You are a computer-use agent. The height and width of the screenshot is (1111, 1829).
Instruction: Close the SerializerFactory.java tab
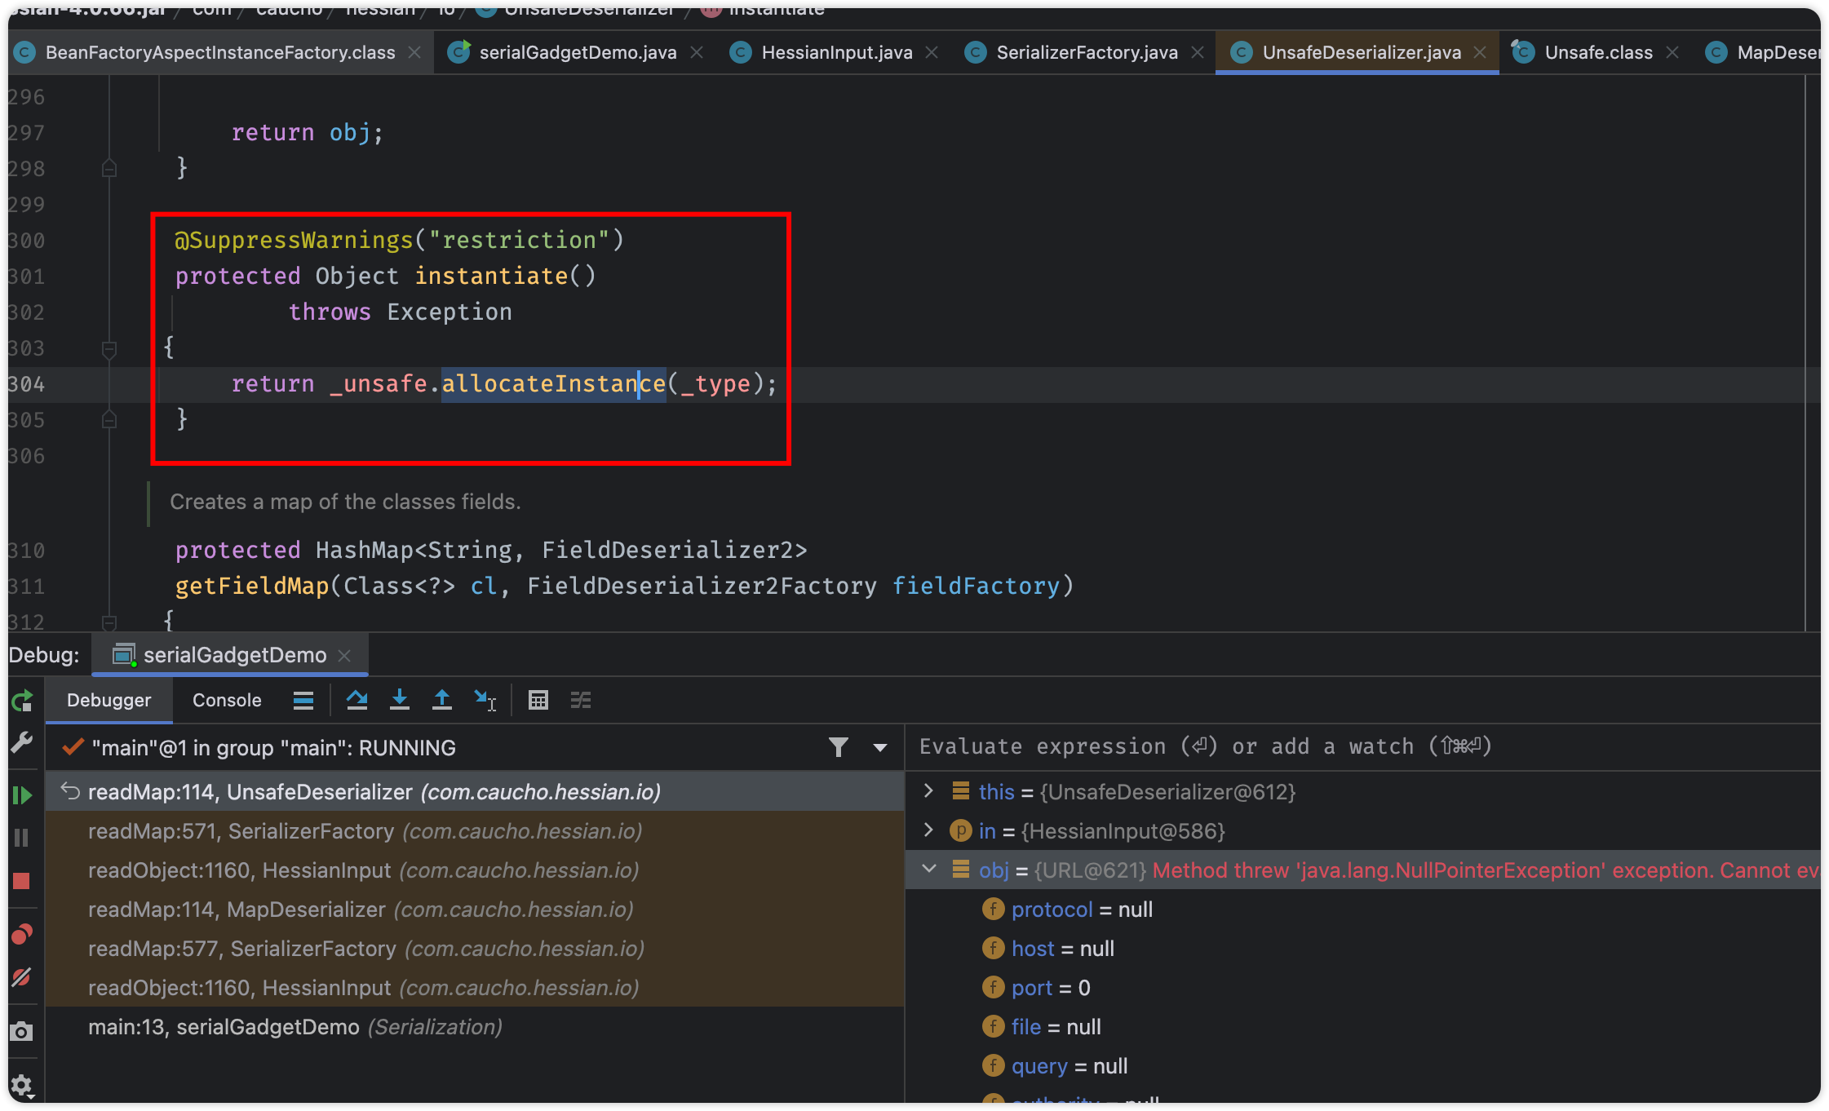coord(1198,52)
